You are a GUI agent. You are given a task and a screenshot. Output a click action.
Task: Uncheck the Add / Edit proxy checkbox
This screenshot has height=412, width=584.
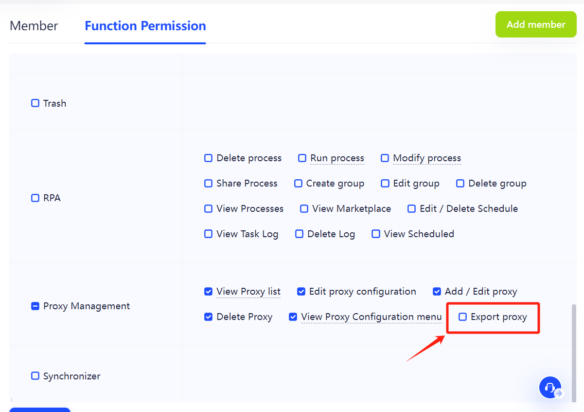437,292
